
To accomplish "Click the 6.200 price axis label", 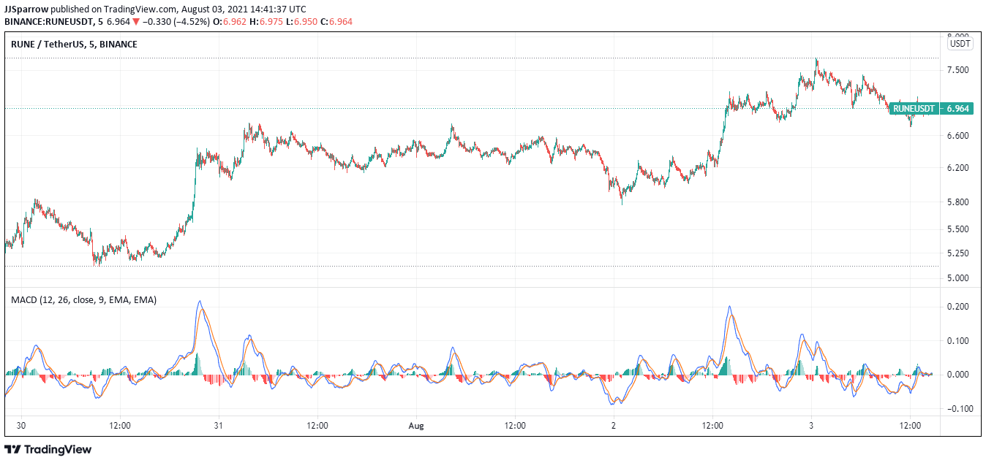I will tap(958, 168).
